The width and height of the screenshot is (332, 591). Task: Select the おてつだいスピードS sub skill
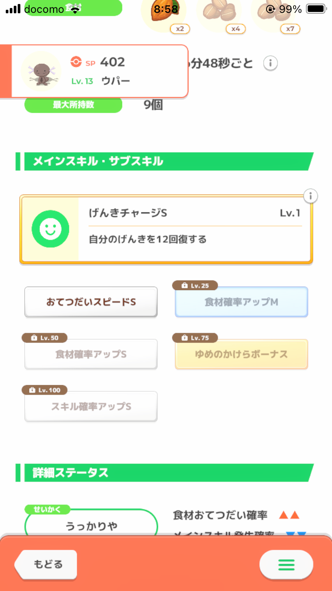(91, 302)
